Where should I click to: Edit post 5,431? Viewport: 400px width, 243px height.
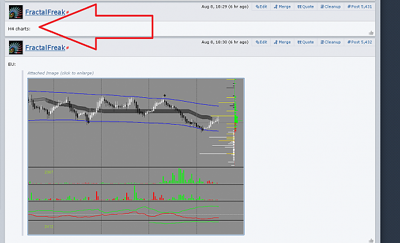(x=261, y=6)
